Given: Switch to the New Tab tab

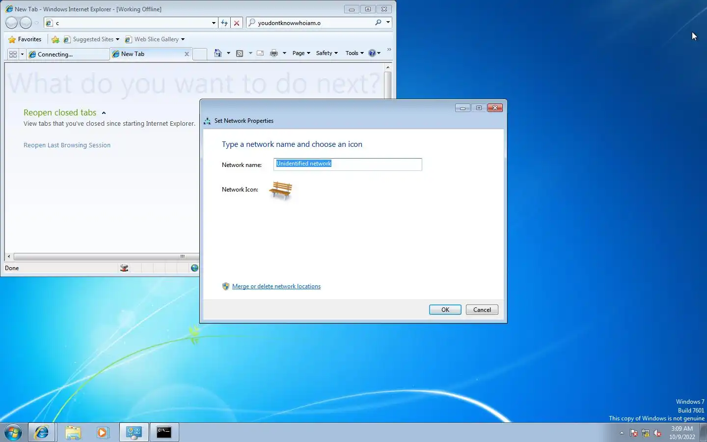Looking at the screenshot, I should 147,54.
